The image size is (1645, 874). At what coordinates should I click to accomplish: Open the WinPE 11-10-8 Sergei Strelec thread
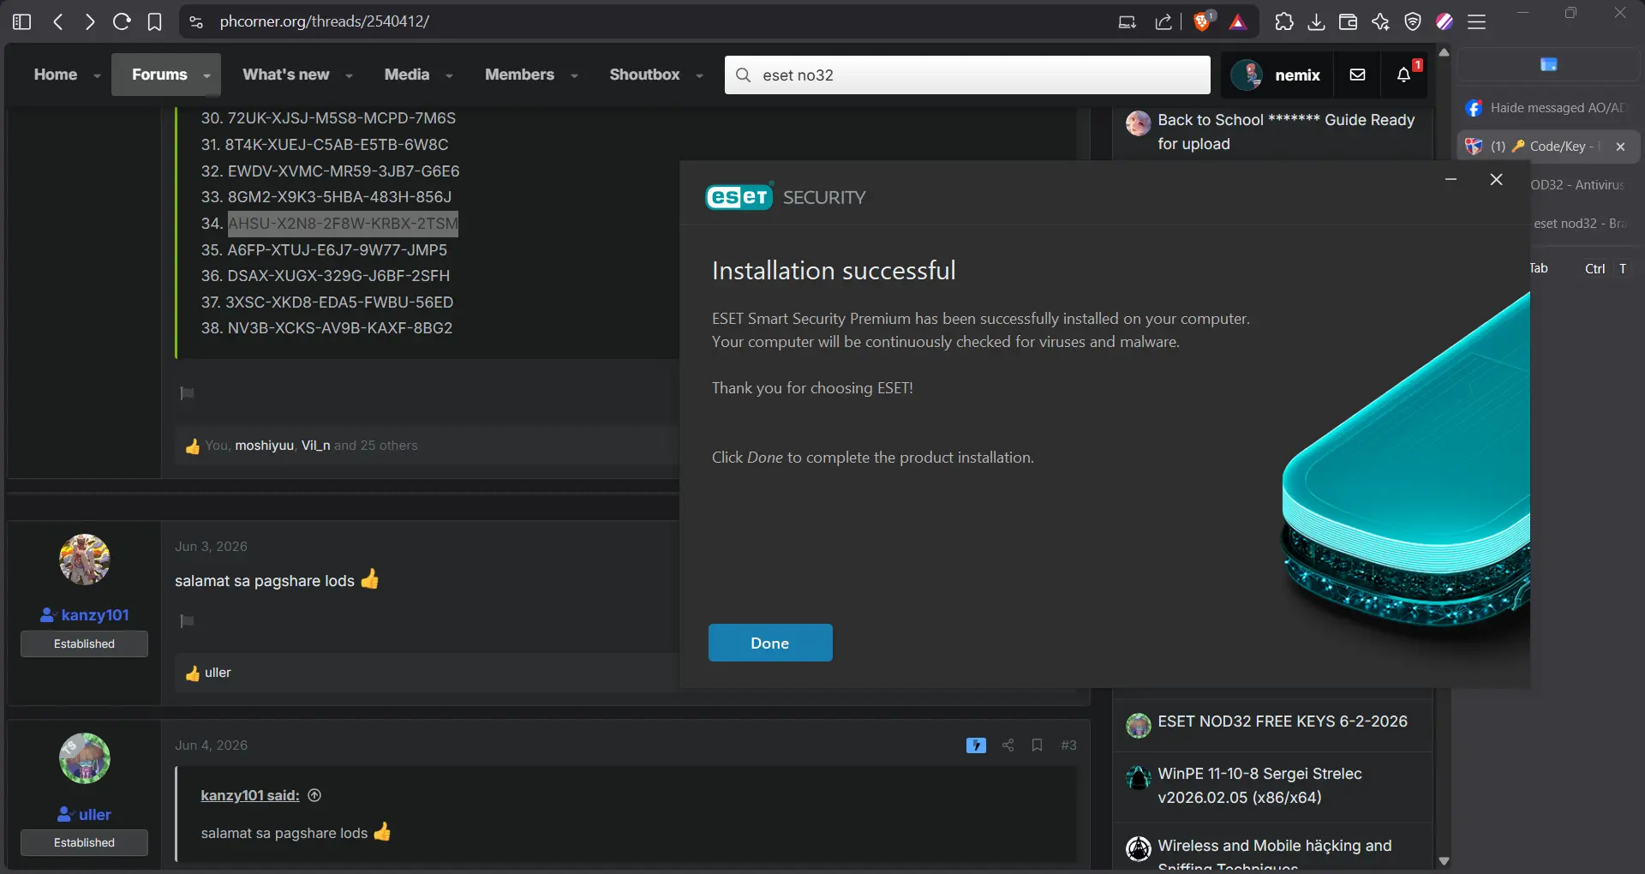point(1259,786)
